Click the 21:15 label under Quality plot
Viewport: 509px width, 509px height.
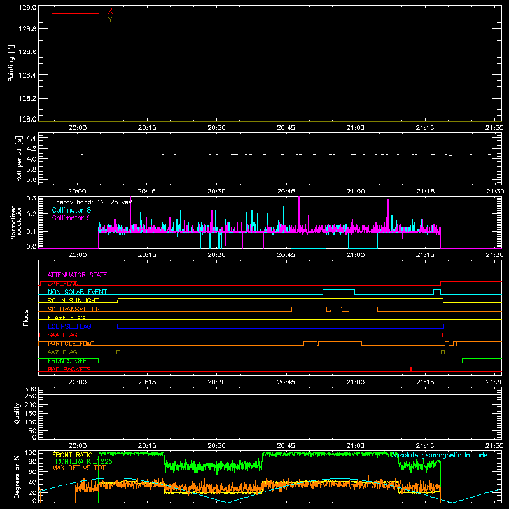click(x=425, y=446)
